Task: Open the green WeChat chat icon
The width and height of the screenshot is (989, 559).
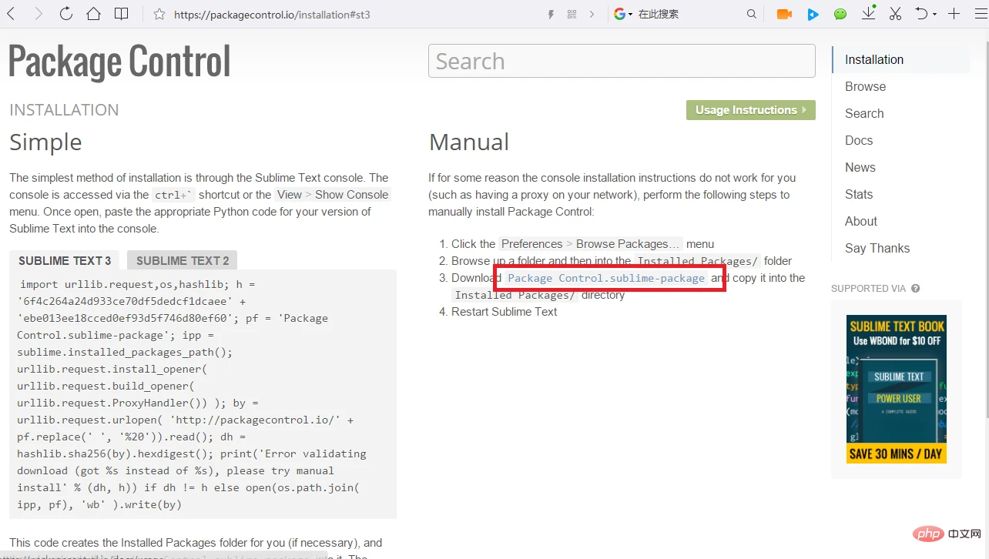Action: tap(840, 15)
